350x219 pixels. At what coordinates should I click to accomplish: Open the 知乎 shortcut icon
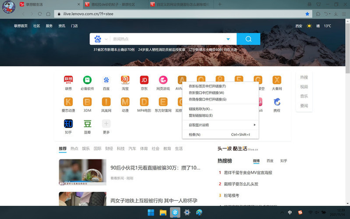coord(68,123)
